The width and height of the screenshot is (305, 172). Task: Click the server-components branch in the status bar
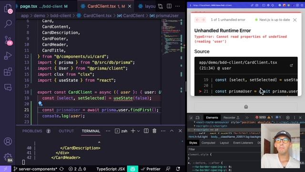[35, 169]
